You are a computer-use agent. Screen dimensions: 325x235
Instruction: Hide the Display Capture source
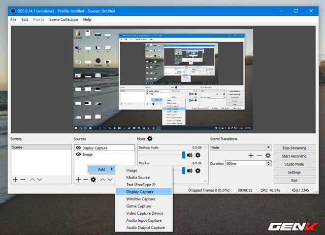tap(78, 148)
